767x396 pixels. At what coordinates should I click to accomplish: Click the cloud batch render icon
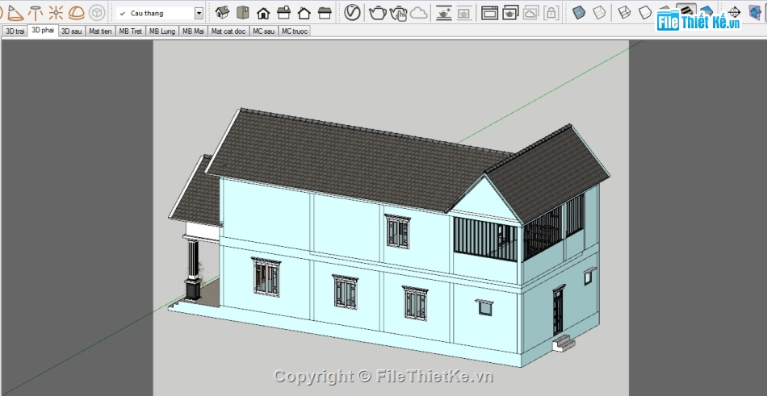click(530, 13)
